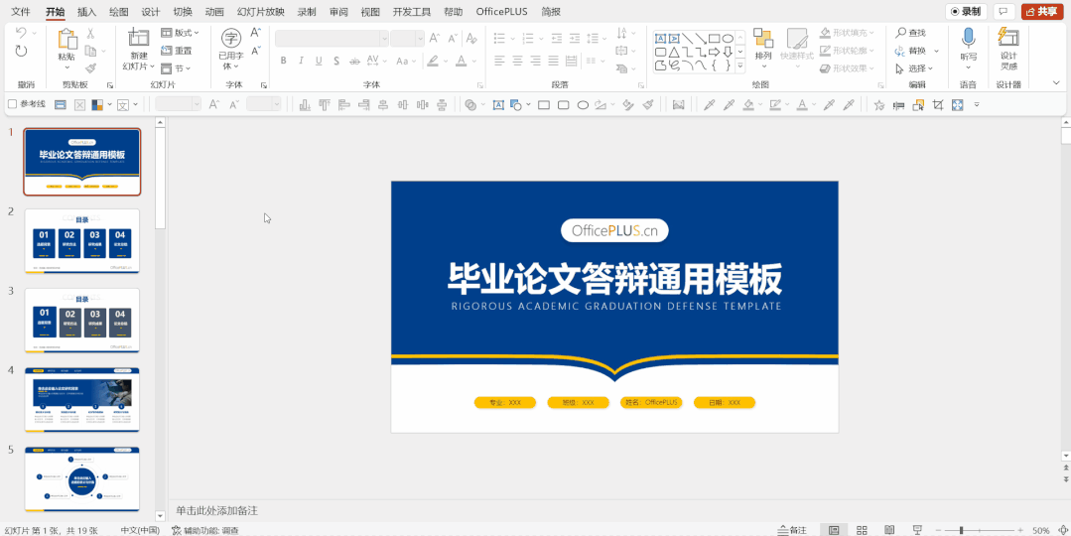The width and height of the screenshot is (1071, 536).
Task: Click the 共享 share button
Action: [1042, 12]
